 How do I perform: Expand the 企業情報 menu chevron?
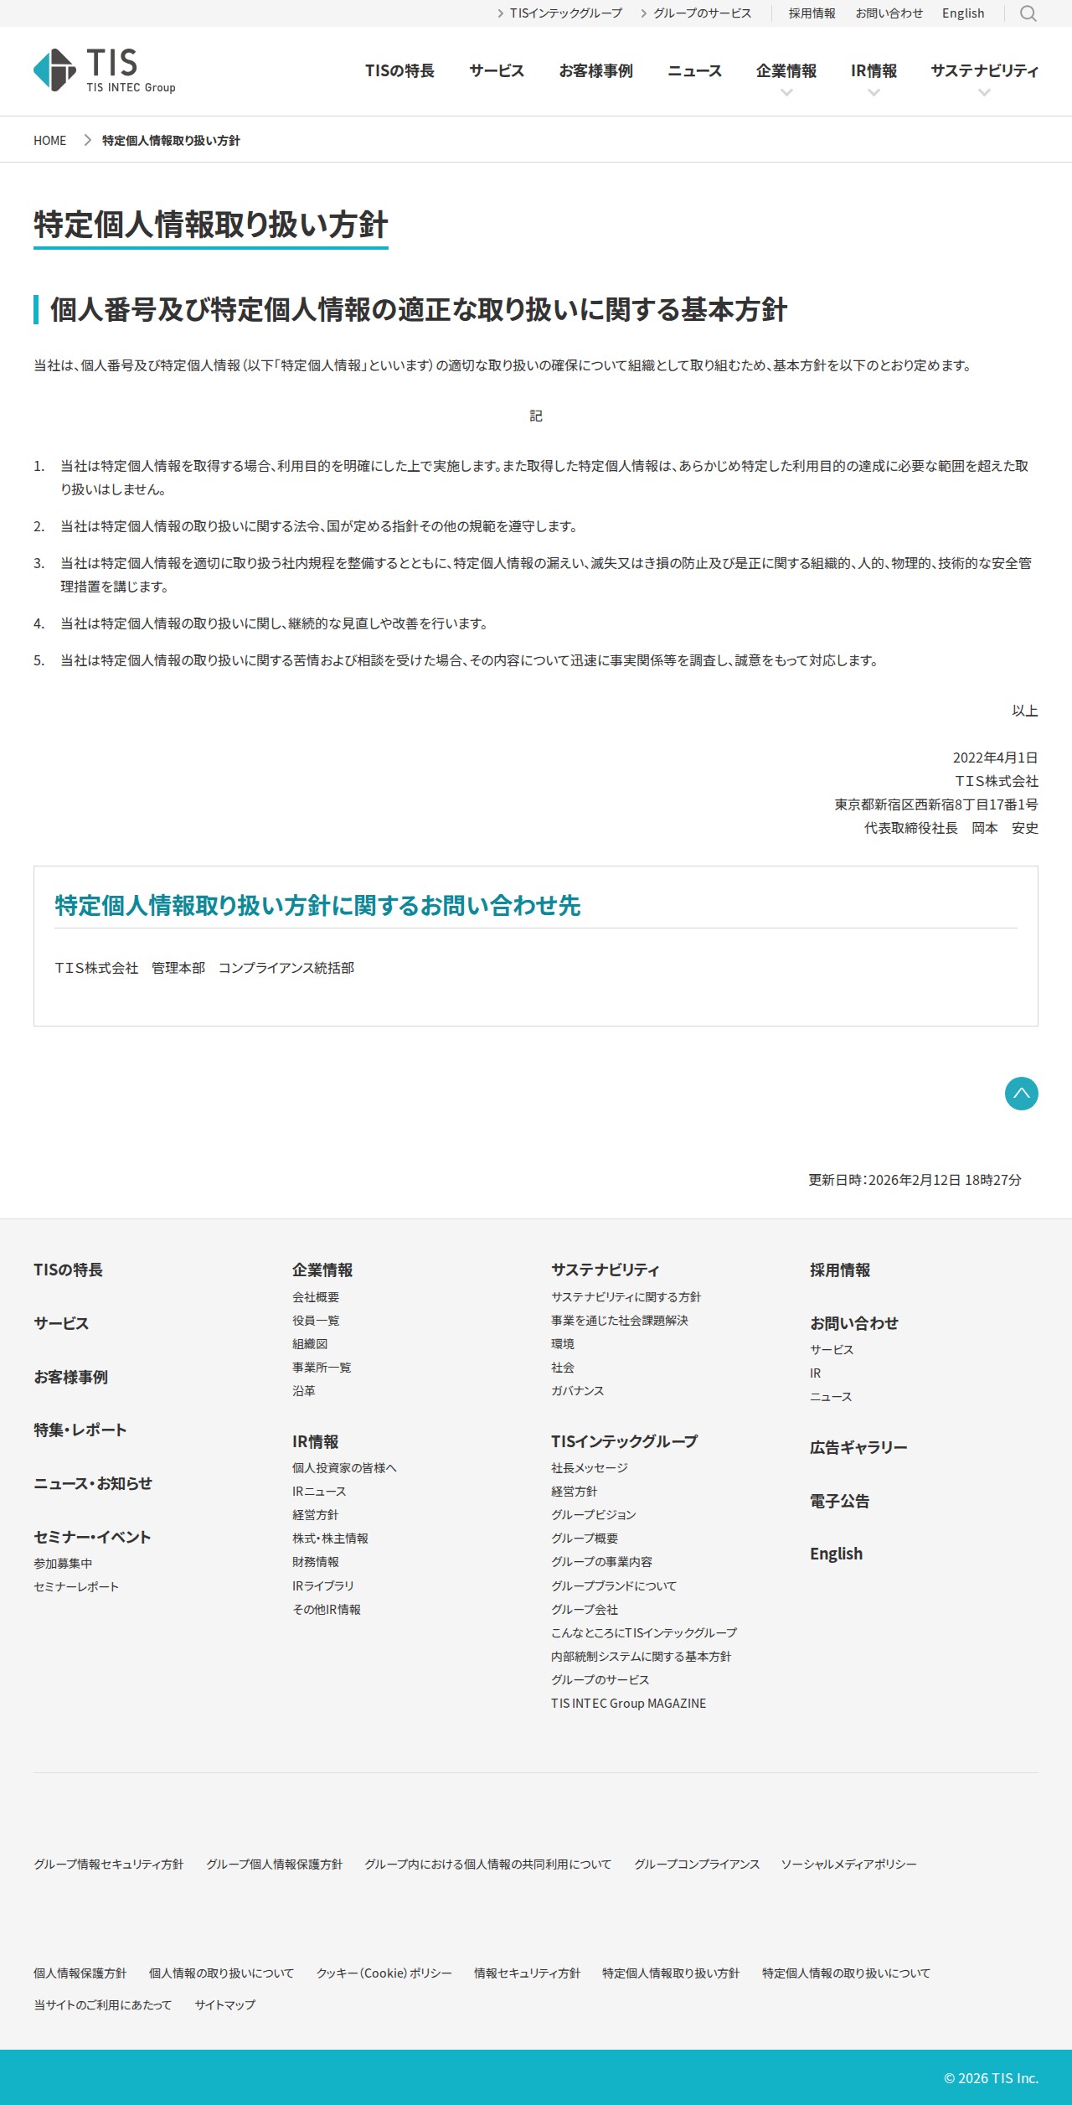[786, 93]
